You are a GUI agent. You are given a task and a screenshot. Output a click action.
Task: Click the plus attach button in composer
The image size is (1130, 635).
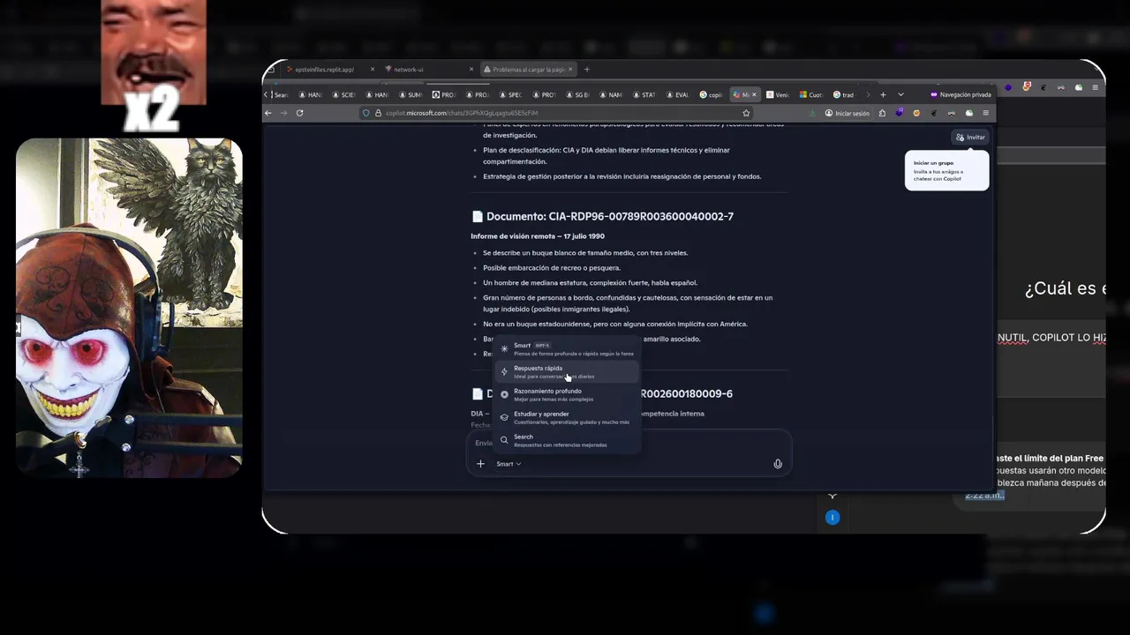(480, 464)
